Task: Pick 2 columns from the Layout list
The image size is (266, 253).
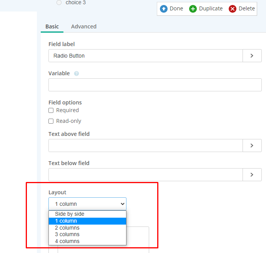Action: [67, 228]
